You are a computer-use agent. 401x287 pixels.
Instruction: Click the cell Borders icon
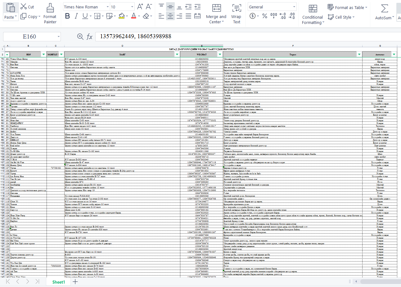(97, 16)
